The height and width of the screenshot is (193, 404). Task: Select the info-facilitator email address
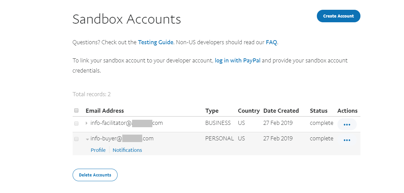126,123
